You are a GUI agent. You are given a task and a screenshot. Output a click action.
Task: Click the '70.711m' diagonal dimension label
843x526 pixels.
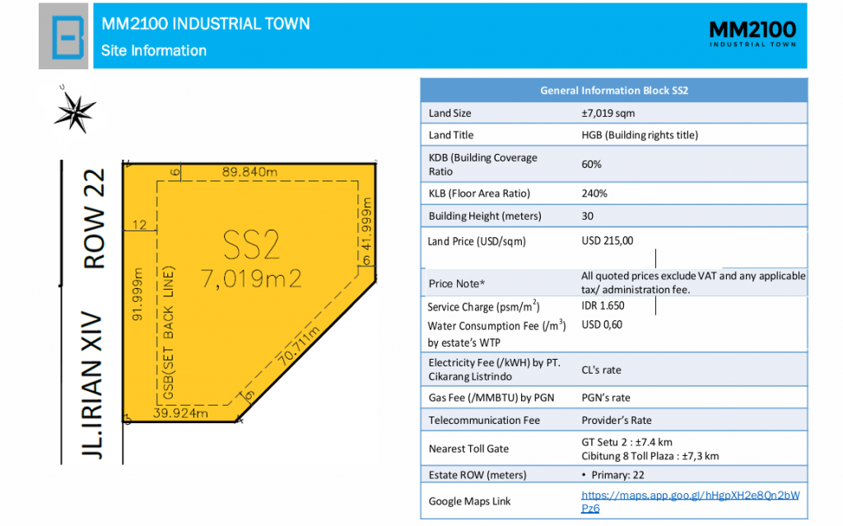point(299,345)
